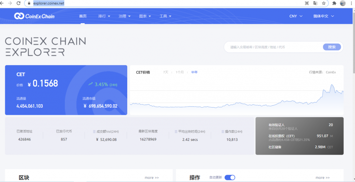Open the 简体中文 language dropdown
The width and height of the screenshot is (355, 182).
point(325,16)
